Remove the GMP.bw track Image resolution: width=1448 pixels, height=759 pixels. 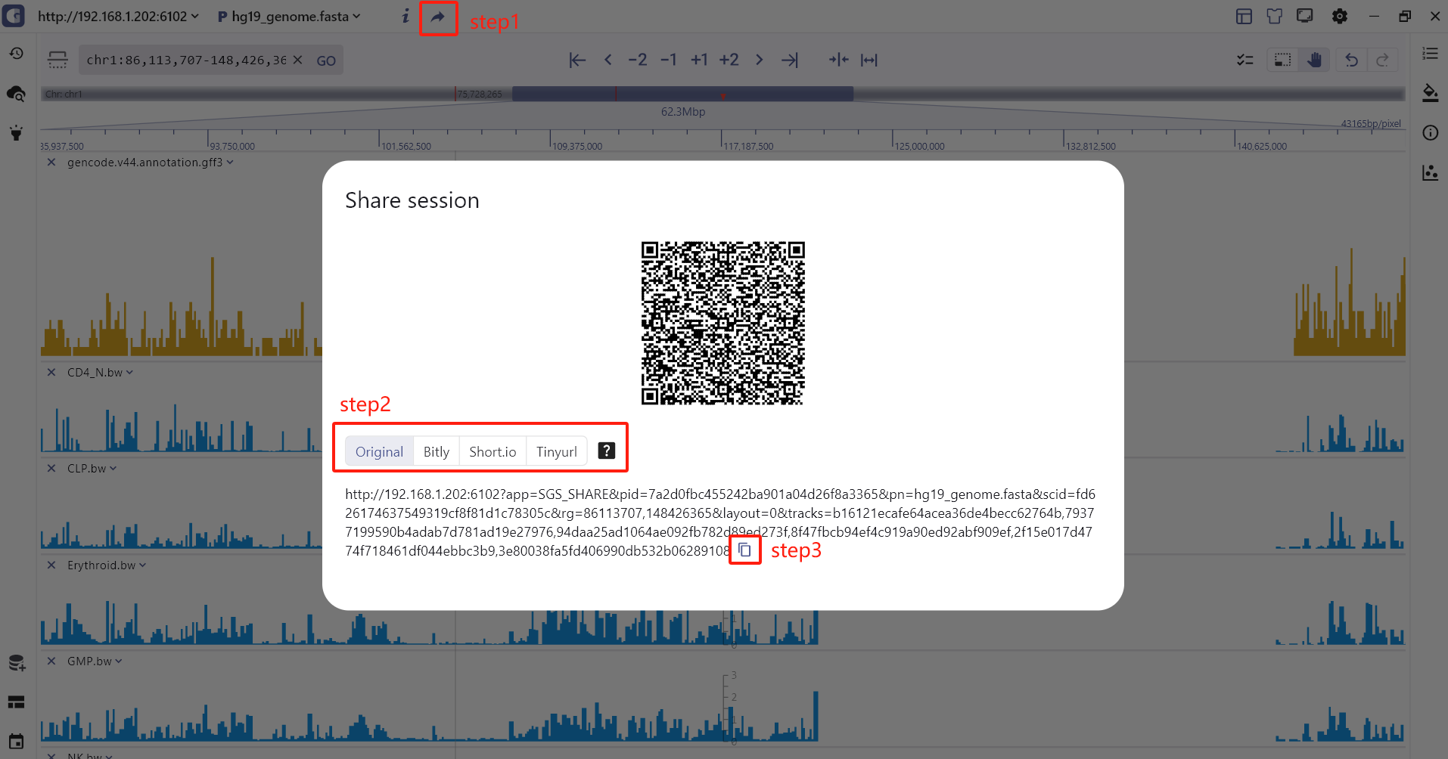click(x=51, y=661)
